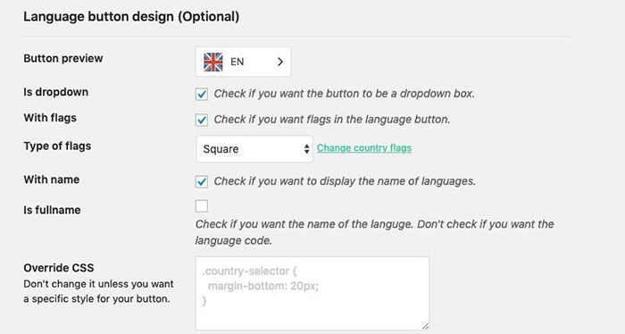Enable the Is fullname checkbox
Screen dimensions: 625x334
pyautogui.click(x=202, y=206)
